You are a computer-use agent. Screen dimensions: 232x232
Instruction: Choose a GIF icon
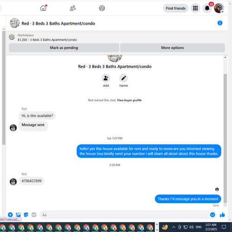pyautogui.click(x=34, y=215)
